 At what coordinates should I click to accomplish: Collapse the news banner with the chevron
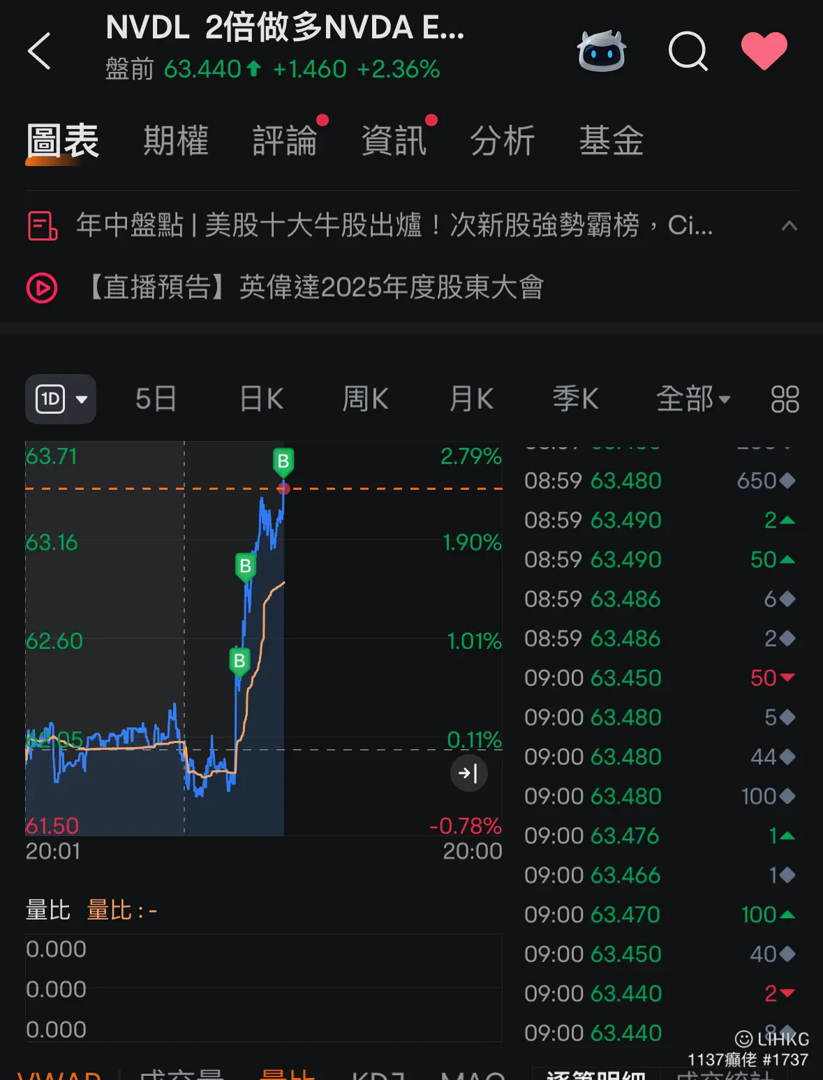(789, 225)
